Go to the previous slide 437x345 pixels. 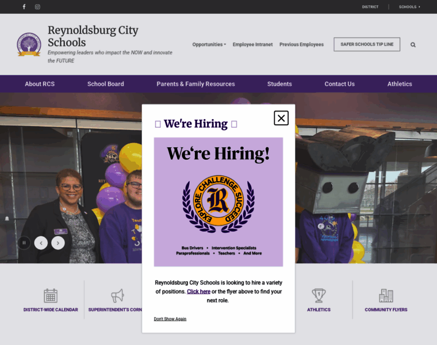click(x=41, y=243)
